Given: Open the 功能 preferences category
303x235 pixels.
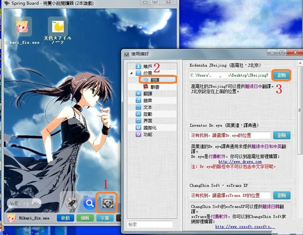Looking at the screenshot, I should tap(147, 134).
